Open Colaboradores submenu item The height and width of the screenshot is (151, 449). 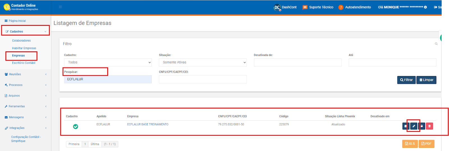click(x=21, y=41)
